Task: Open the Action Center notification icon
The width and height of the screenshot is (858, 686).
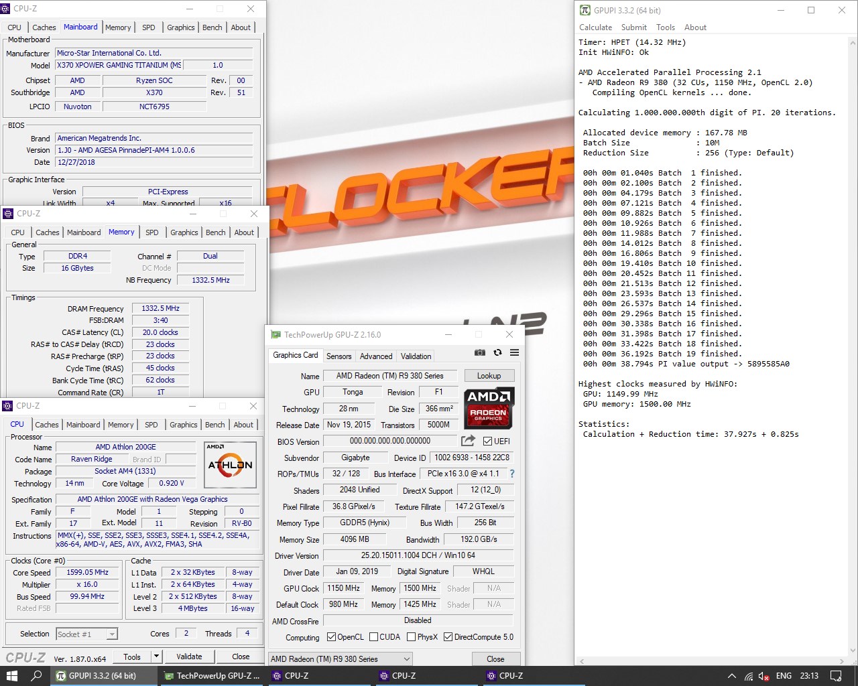Action: pyautogui.click(x=836, y=676)
